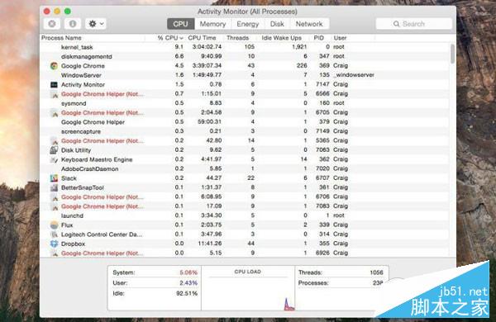Click icon of Chrome Helper PID 6705
The width and height of the screenshot is (496, 322).
[54, 113]
